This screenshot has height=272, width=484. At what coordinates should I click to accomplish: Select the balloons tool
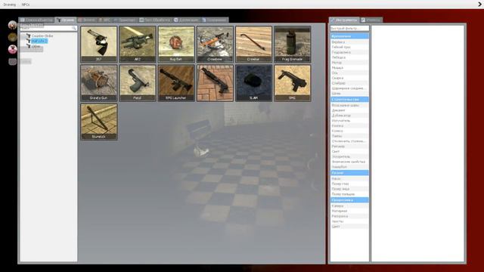pos(349,105)
